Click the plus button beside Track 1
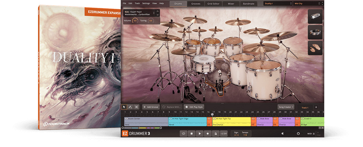The height and width of the screenshot is (147, 363). pos(316,107)
